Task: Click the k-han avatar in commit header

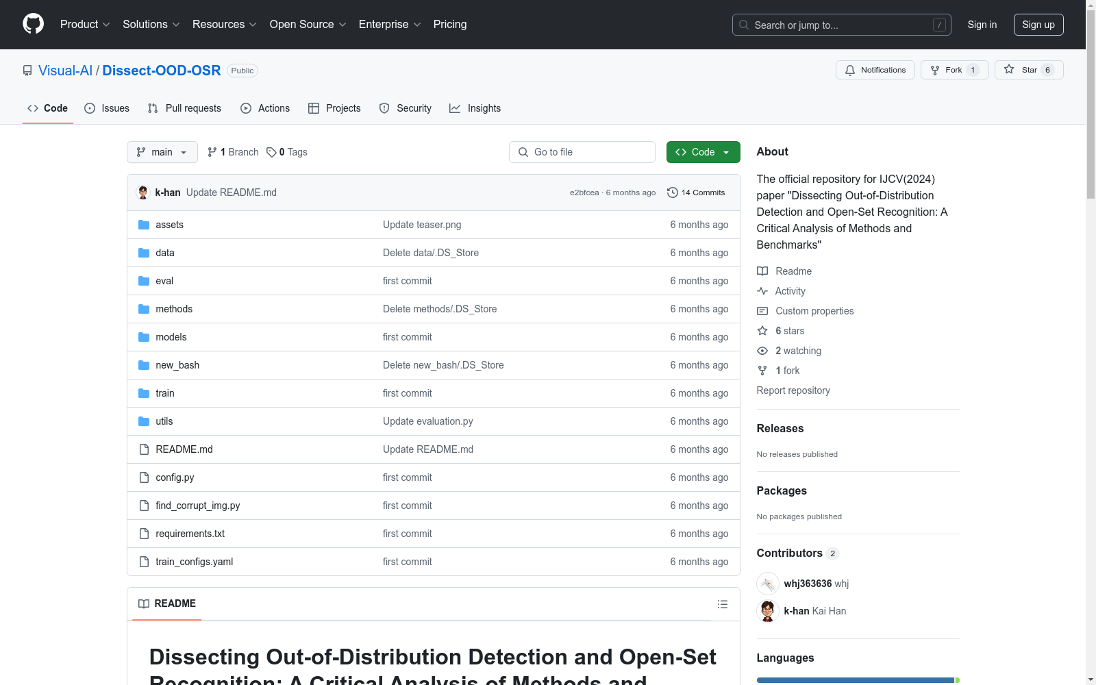Action: coord(143,192)
